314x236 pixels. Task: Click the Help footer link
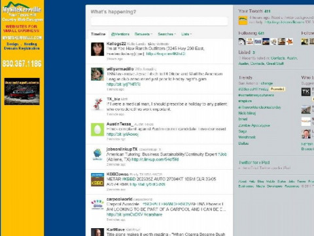coord(252,182)
